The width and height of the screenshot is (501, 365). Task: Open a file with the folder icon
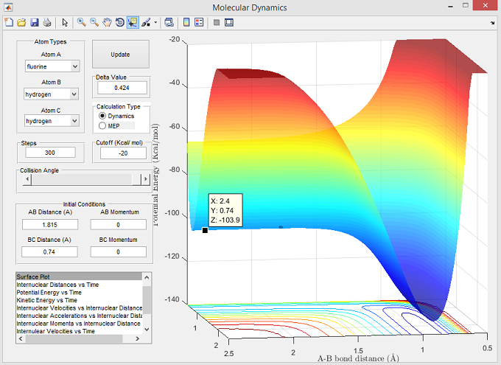21,22
